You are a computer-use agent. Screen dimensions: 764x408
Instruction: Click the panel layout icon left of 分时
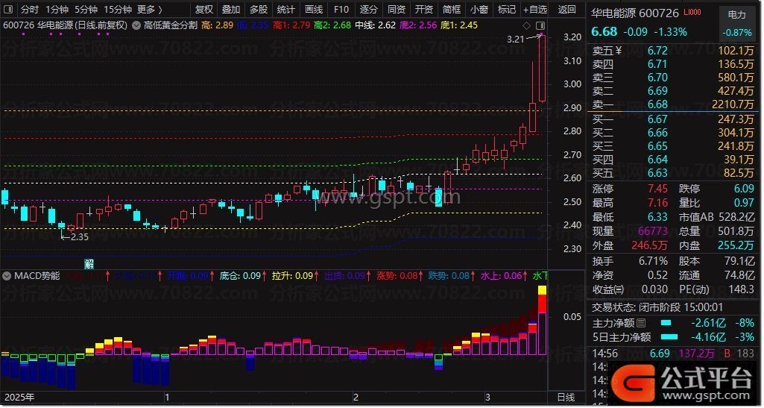coord(8,10)
